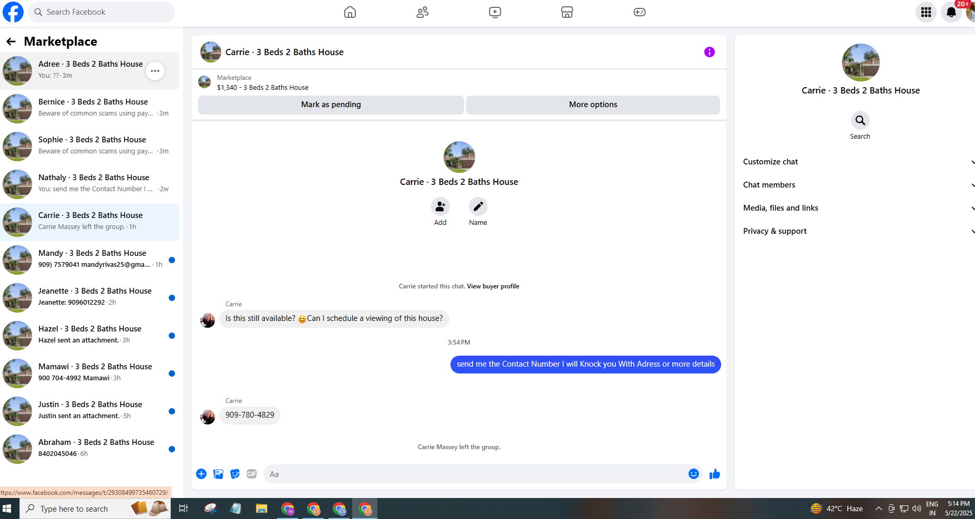Image resolution: width=975 pixels, height=519 pixels.
Task: Send a thumbs-up like
Action: pyautogui.click(x=715, y=474)
